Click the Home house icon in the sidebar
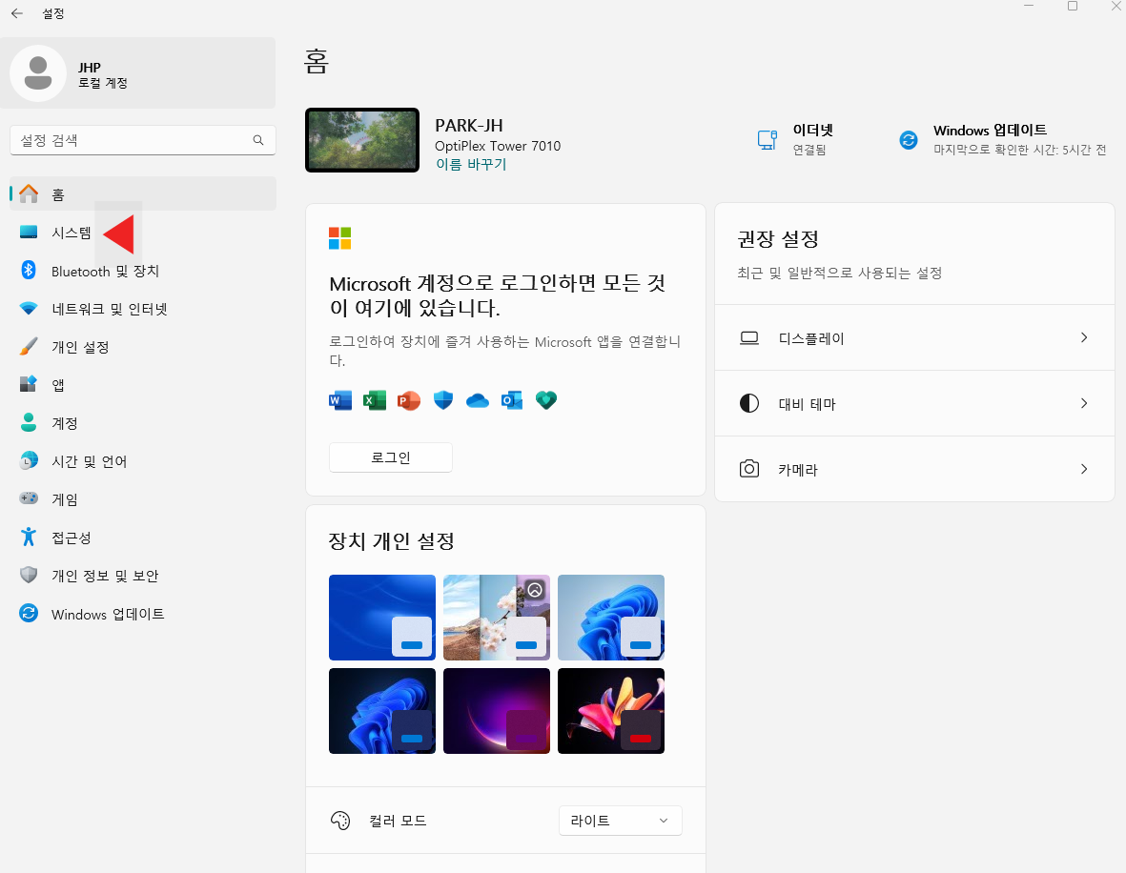1126x873 pixels. pyautogui.click(x=29, y=193)
